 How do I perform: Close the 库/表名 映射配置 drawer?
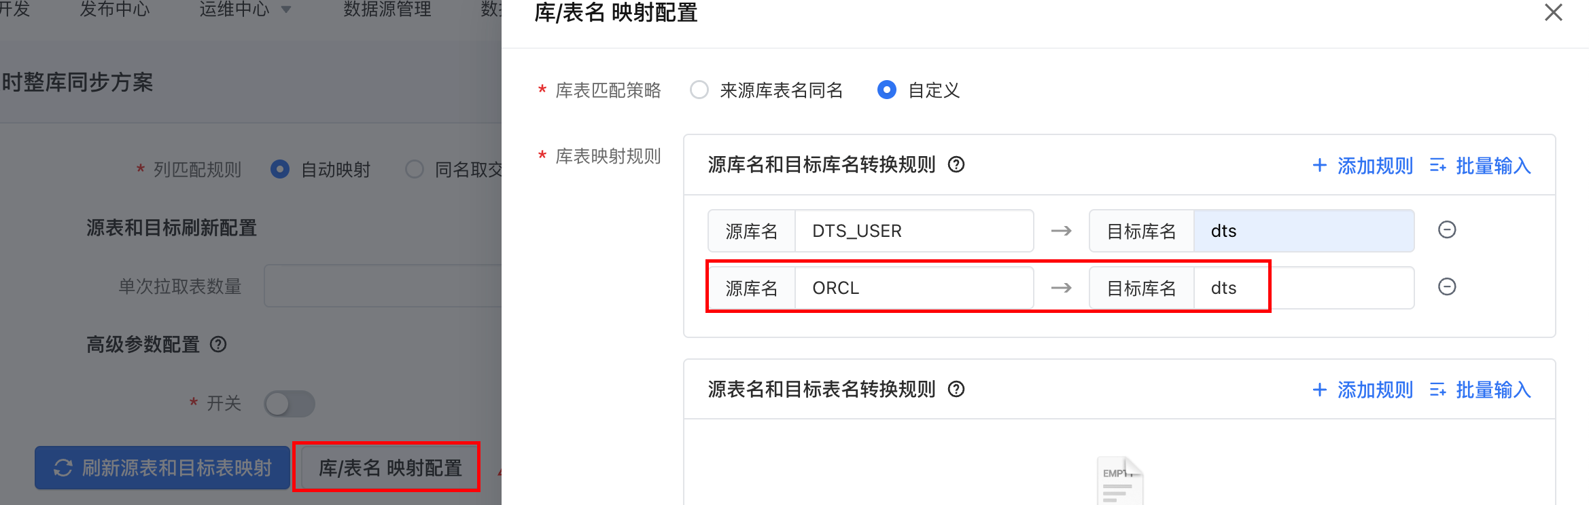(x=1553, y=13)
